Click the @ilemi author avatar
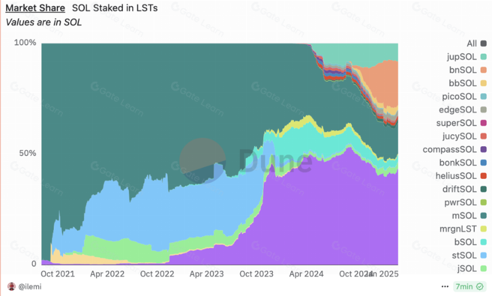The image size is (492, 296). [x=11, y=286]
